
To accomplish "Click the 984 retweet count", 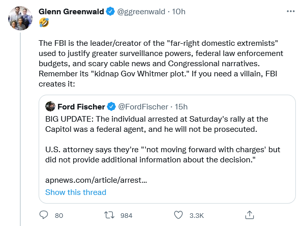I will coord(126,215).
